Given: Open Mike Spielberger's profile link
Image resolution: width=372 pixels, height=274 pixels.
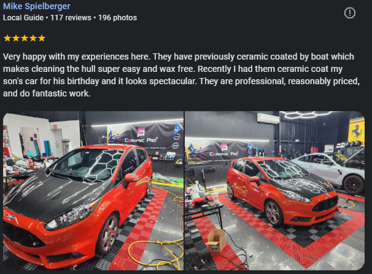Looking at the screenshot, I should pos(37,6).
